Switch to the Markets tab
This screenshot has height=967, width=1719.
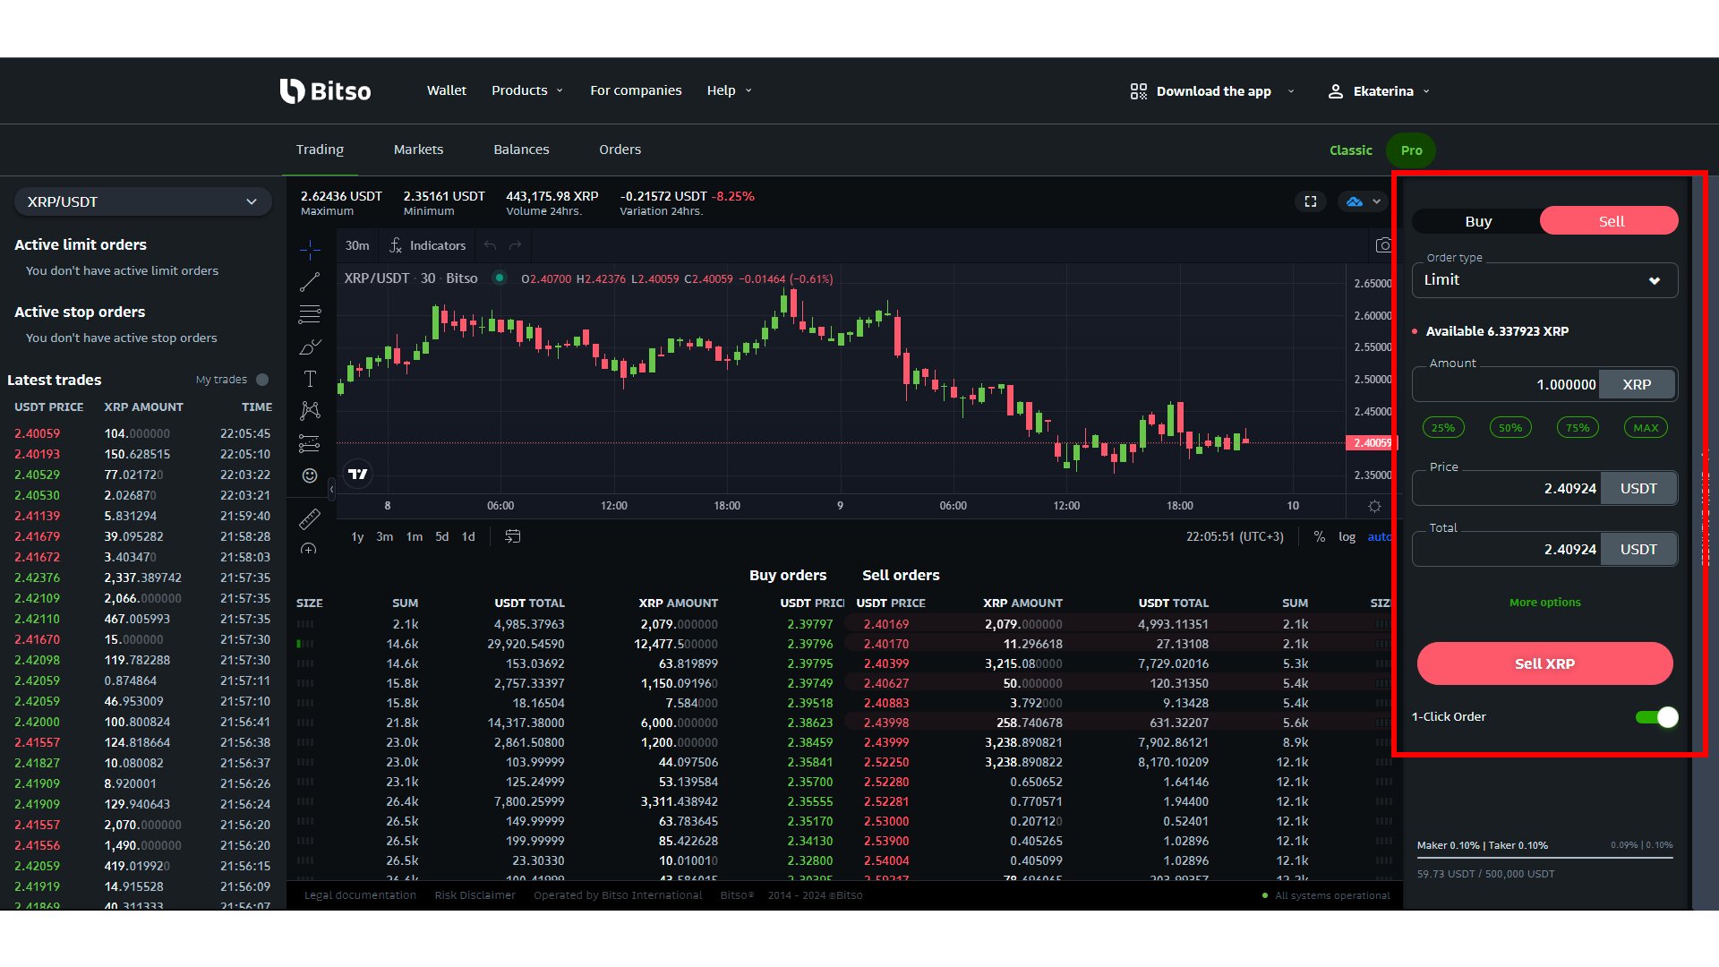[x=418, y=150]
